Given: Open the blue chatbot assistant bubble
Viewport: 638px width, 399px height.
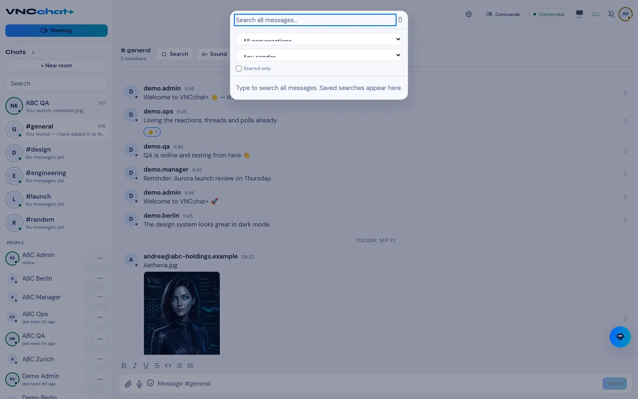Looking at the screenshot, I should pos(620,337).
